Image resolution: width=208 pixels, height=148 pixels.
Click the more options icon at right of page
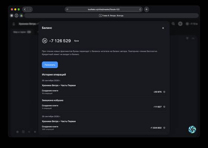pyautogui.click(x=193, y=38)
